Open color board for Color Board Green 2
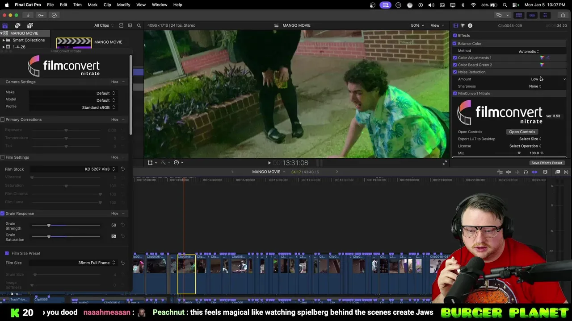Screen dimensions: 572x321 pyautogui.click(x=542, y=65)
